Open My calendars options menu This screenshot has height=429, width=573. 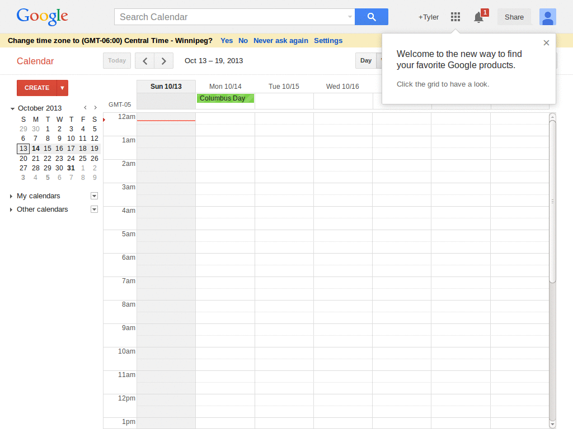tap(94, 196)
